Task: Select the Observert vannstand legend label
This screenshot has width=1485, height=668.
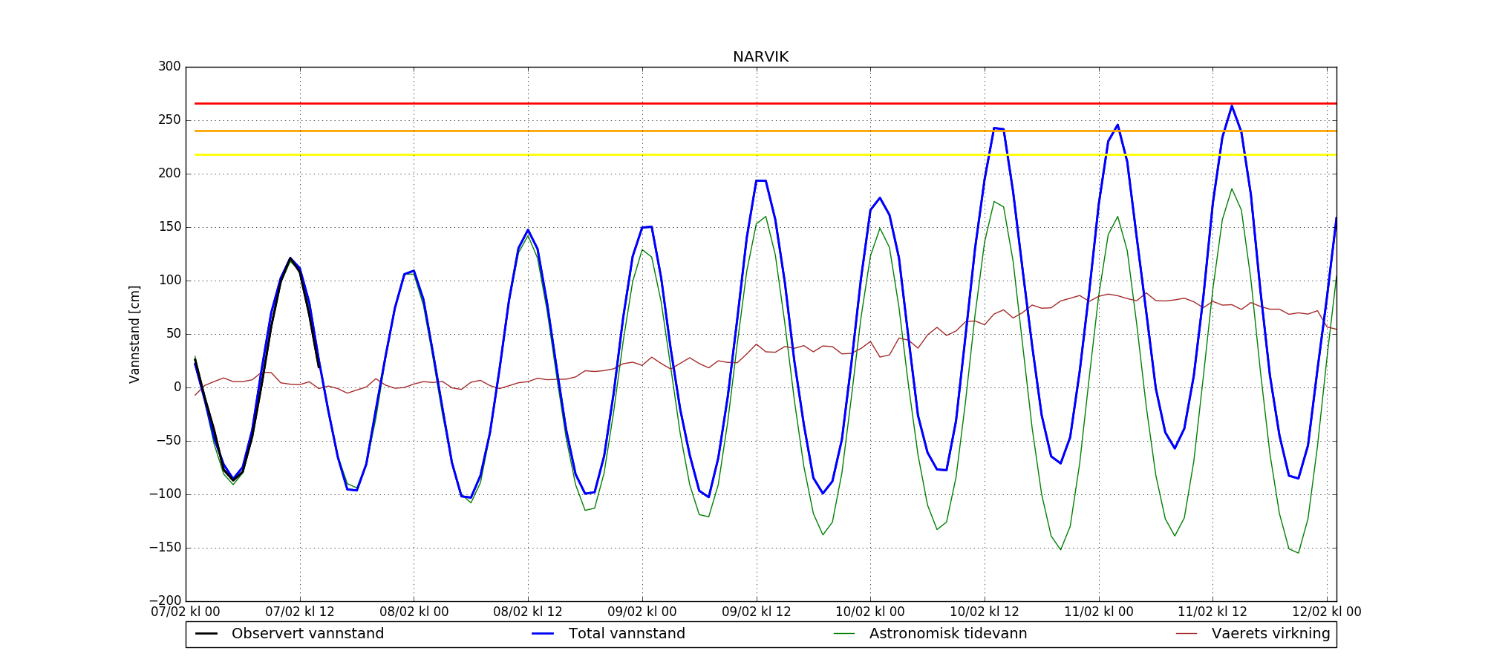Action: click(x=307, y=634)
